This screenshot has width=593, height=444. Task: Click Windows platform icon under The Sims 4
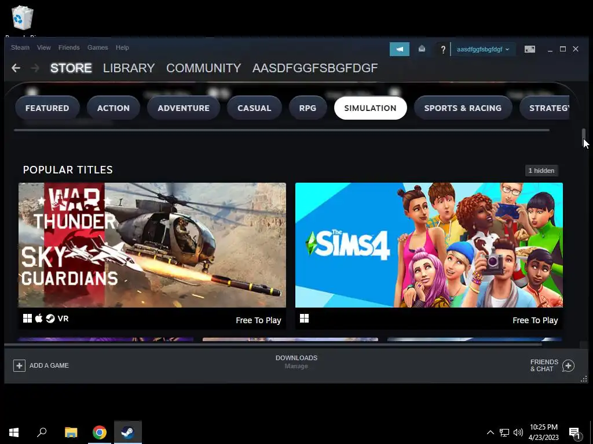coord(305,319)
